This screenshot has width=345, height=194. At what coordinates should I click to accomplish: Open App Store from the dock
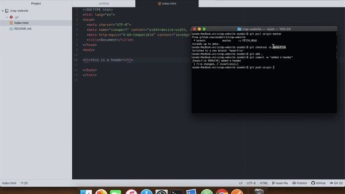(147, 191)
